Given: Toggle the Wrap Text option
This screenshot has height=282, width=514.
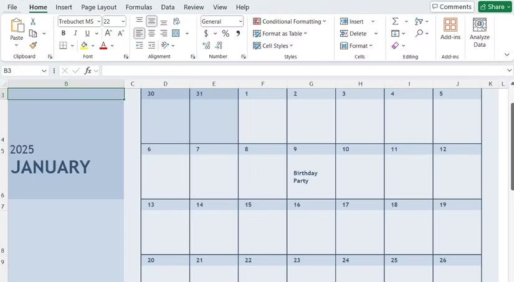Looking at the screenshot, I should click(x=176, y=22).
